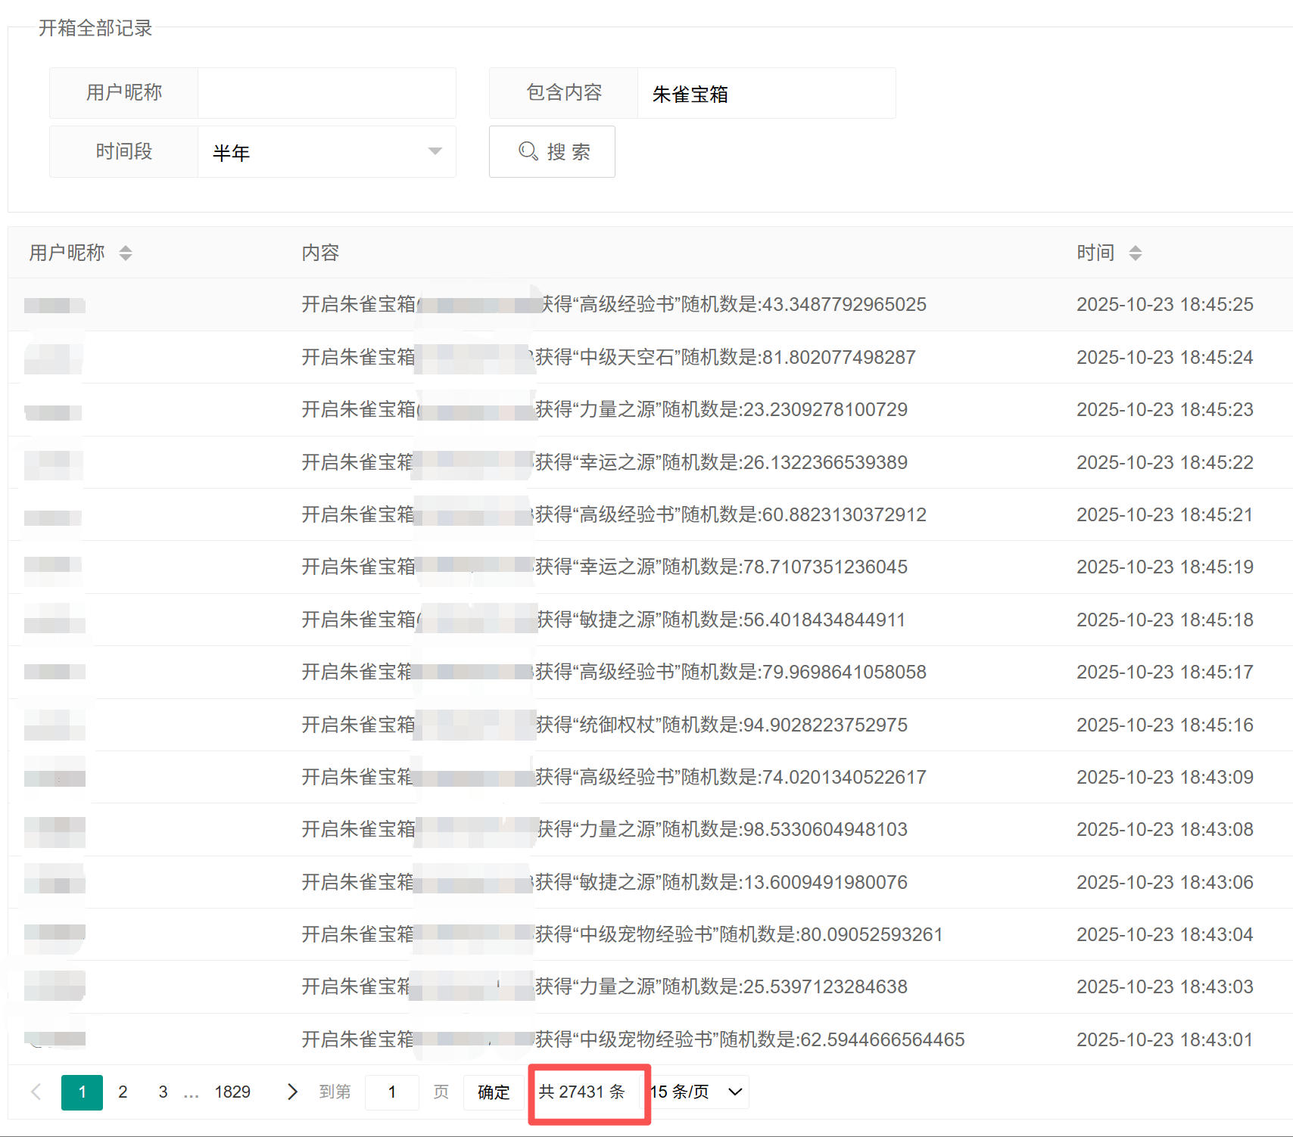This screenshot has width=1293, height=1137.
Task: Open the 时间段 dropdown showing 半年
Action: coord(326,152)
